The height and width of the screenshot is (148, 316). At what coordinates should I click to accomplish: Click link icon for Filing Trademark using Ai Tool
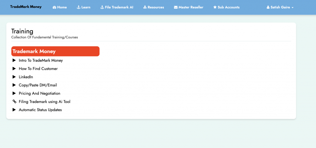(14, 101)
